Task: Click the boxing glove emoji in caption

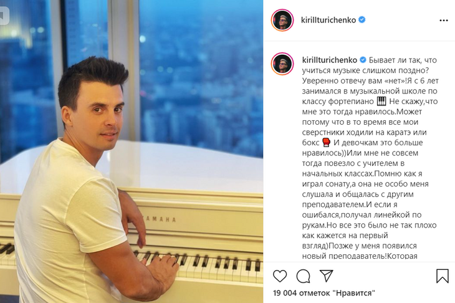Action: click(327, 142)
